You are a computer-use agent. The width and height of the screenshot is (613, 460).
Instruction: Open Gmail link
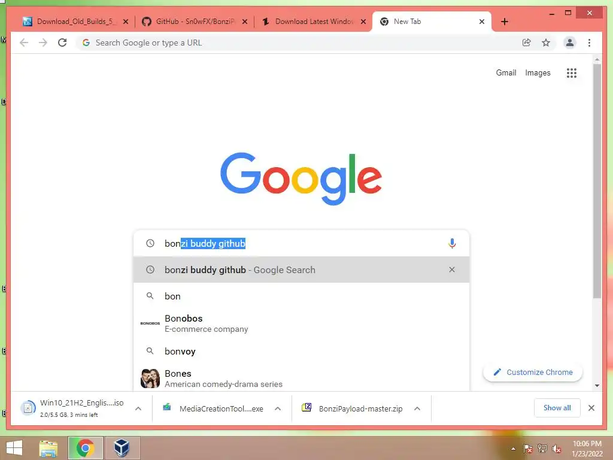[x=506, y=72]
